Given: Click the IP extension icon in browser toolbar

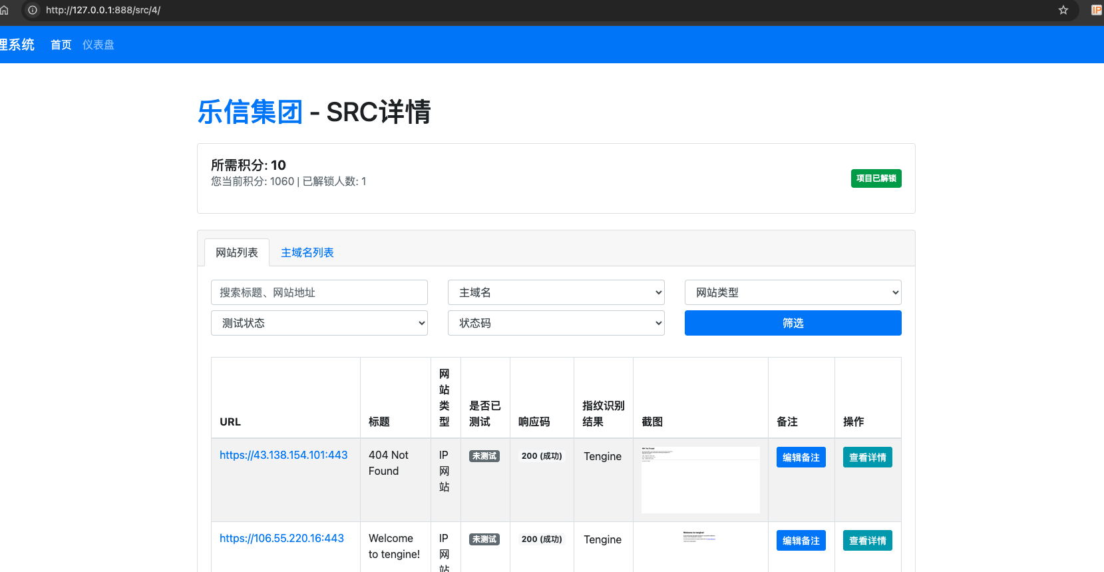Looking at the screenshot, I should click(1096, 10).
